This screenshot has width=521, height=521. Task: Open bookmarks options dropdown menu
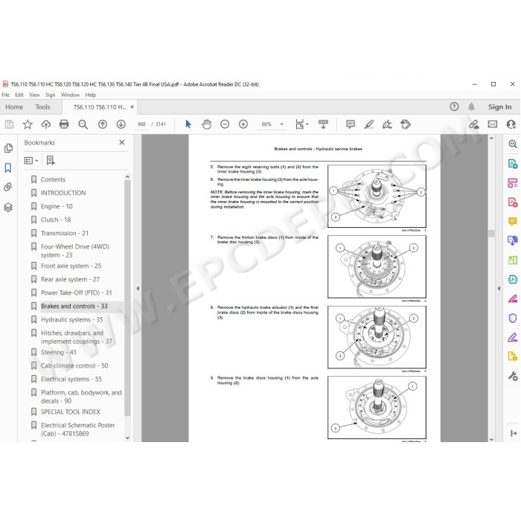pyautogui.click(x=31, y=161)
